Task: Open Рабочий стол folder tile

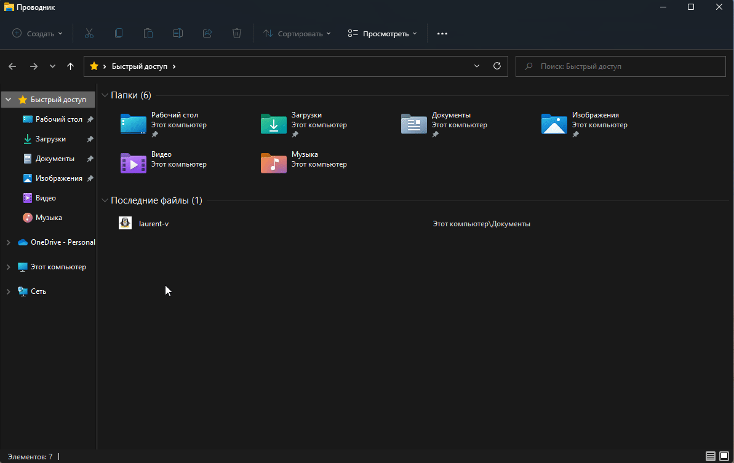Action: (x=164, y=124)
